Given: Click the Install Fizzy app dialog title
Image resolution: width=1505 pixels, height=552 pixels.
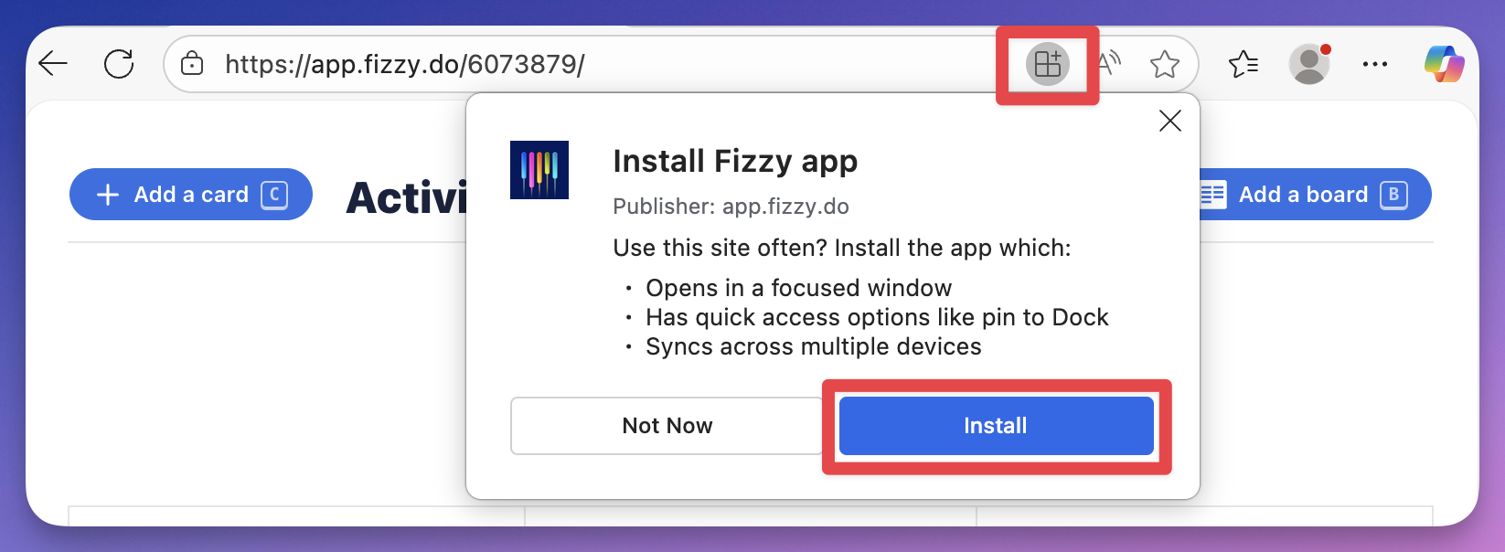Looking at the screenshot, I should [735, 162].
